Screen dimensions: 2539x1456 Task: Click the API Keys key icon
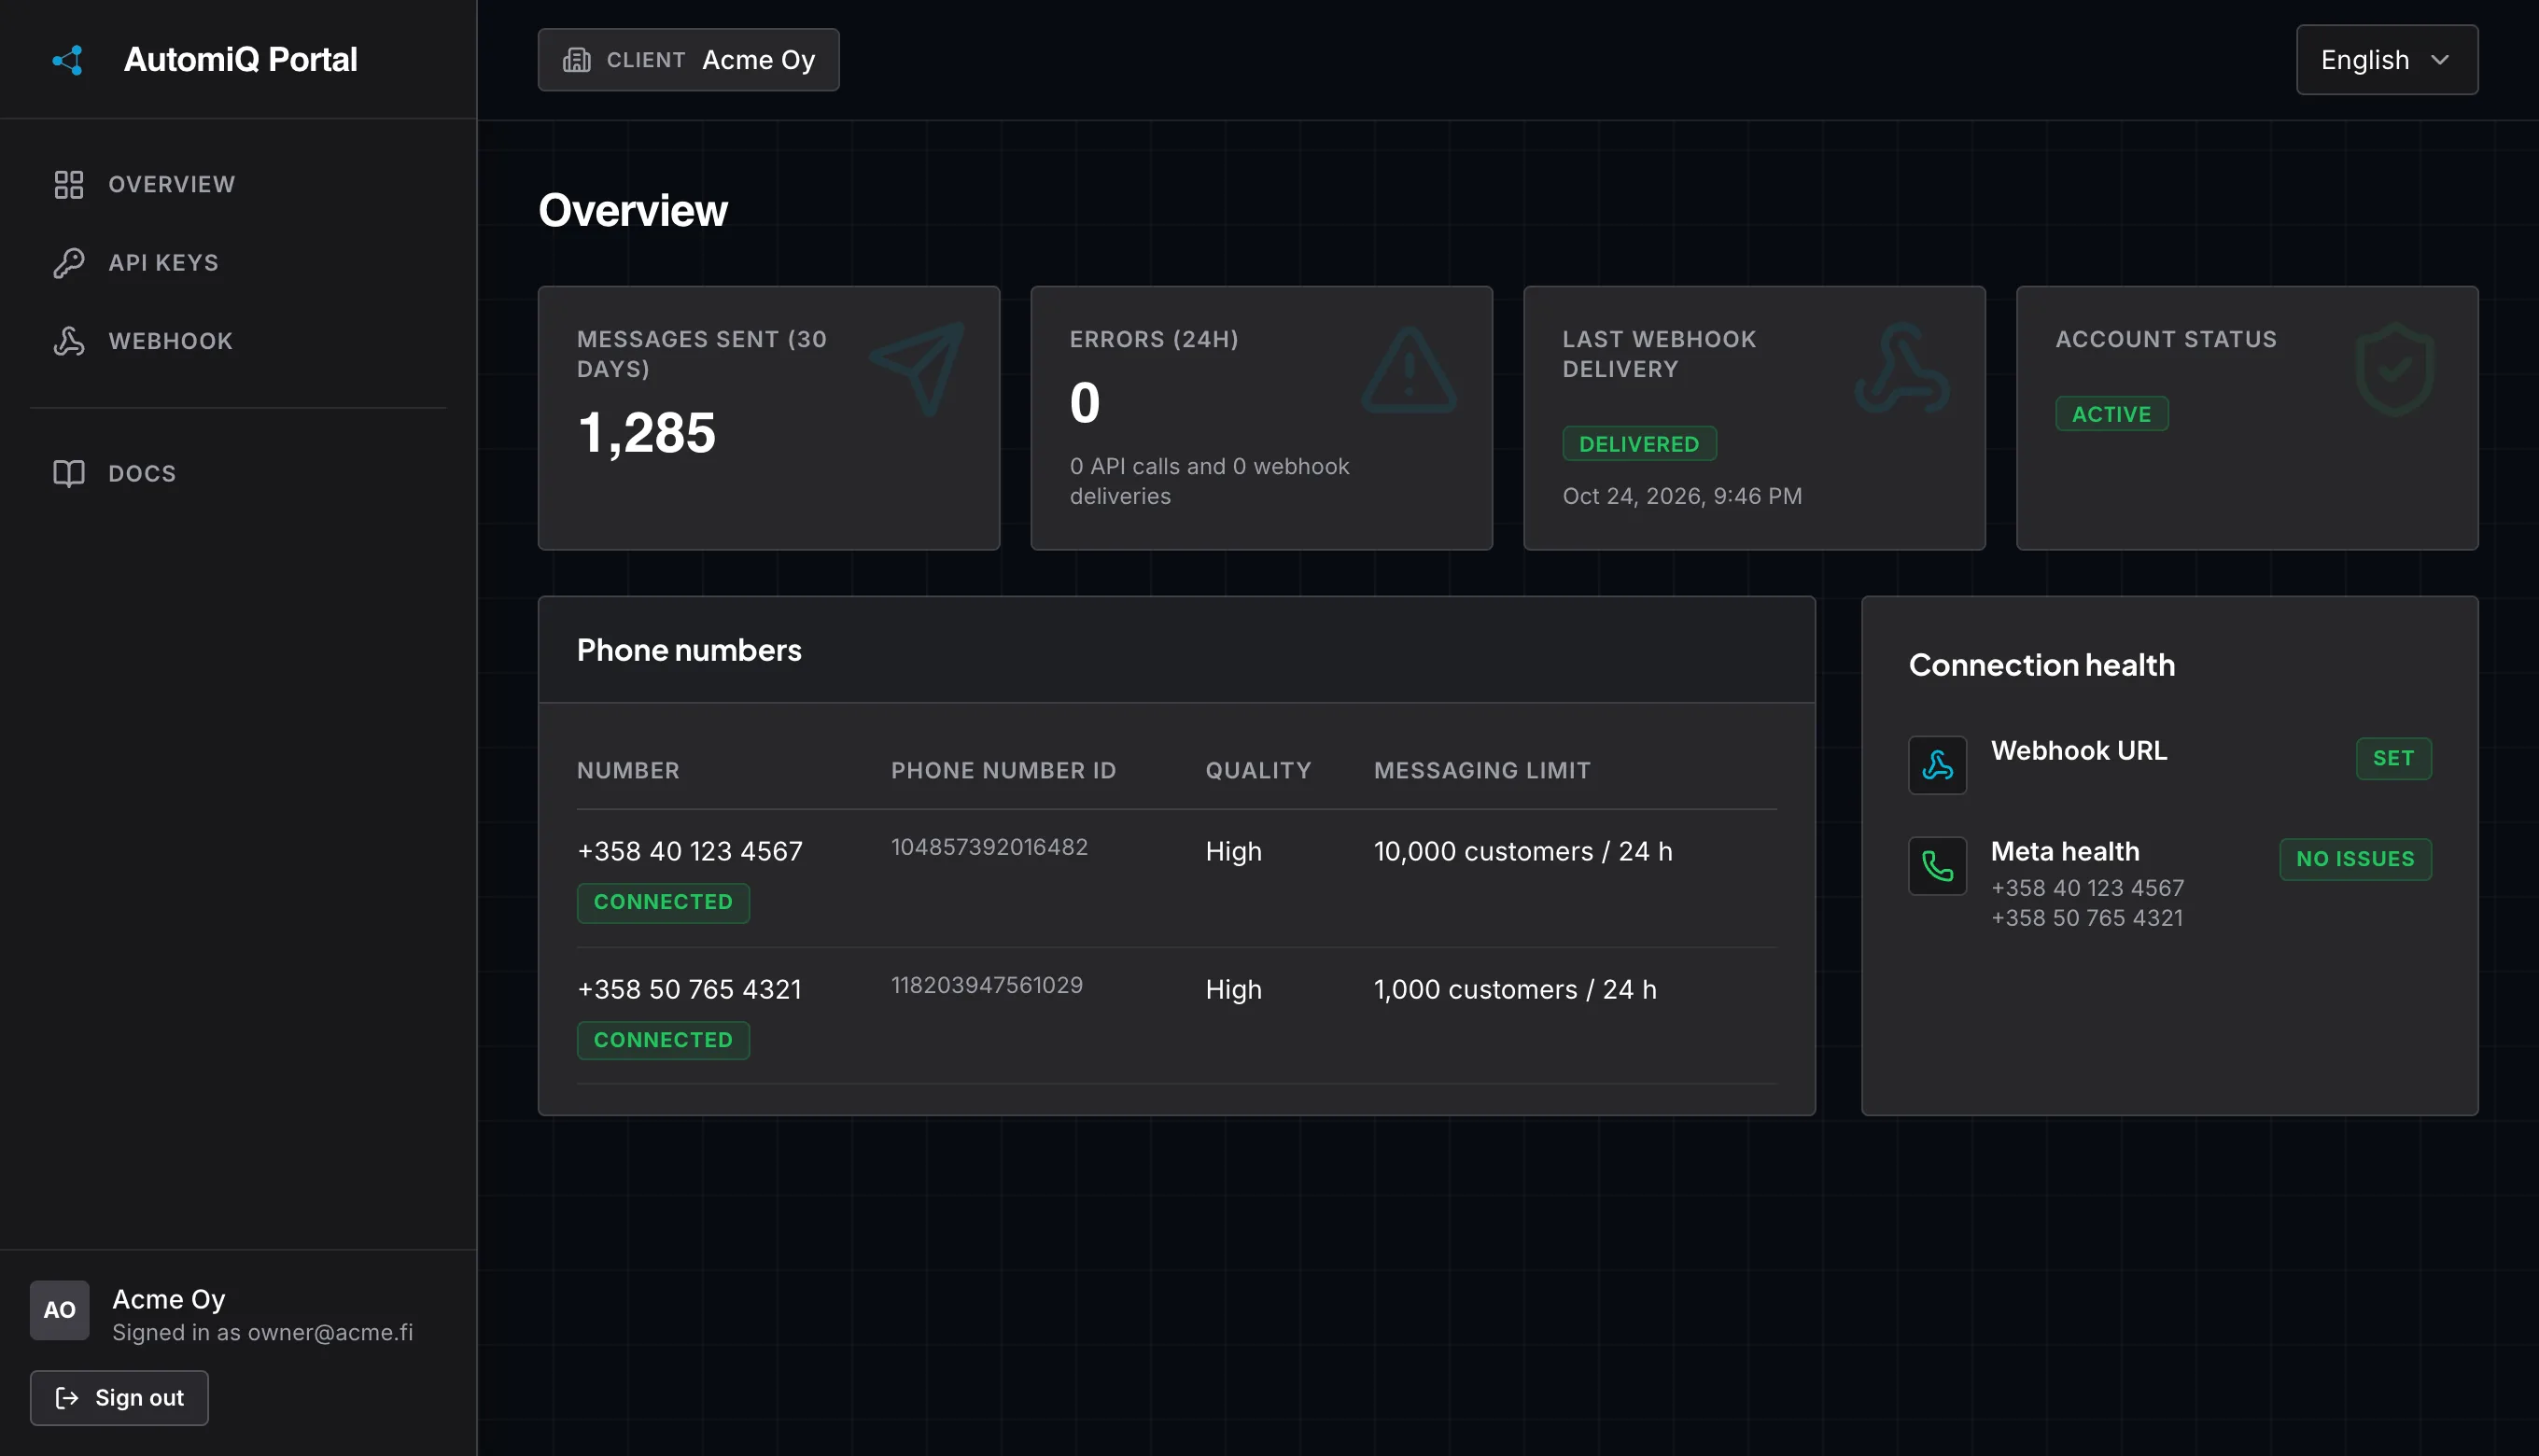[68, 263]
